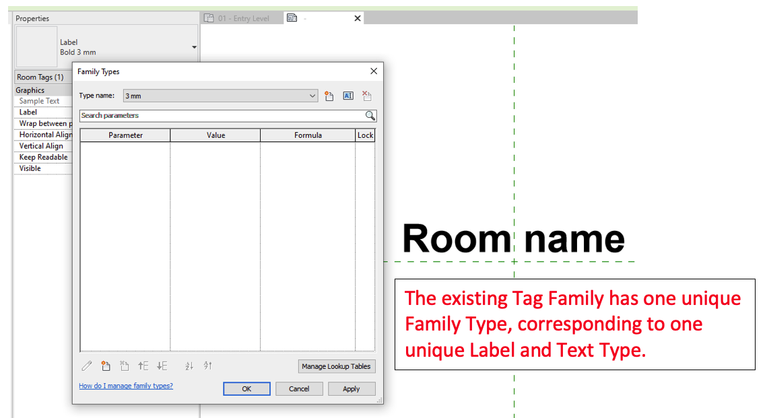Switch to the 01 - Entry Level view tab
767x418 pixels.
tap(243, 18)
